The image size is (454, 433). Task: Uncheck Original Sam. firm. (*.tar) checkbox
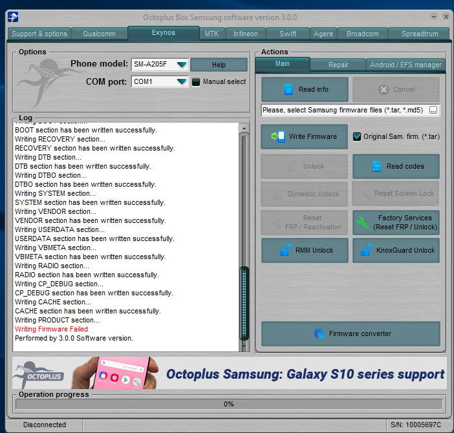click(357, 136)
